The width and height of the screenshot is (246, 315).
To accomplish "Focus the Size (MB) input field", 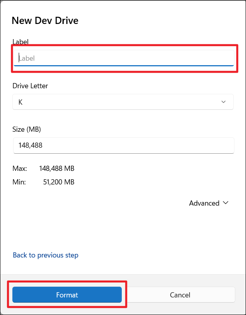I will (x=123, y=145).
